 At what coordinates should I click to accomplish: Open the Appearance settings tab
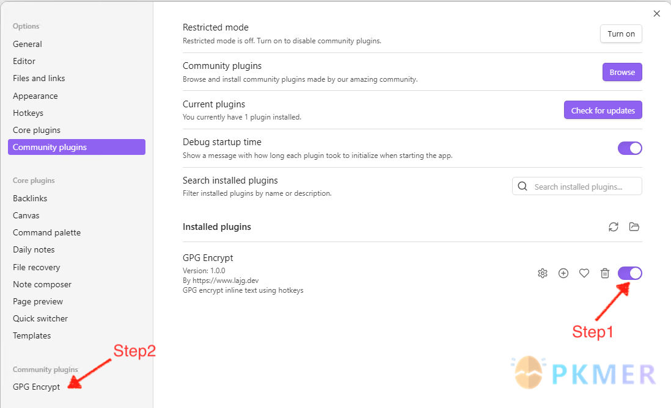[x=35, y=96]
